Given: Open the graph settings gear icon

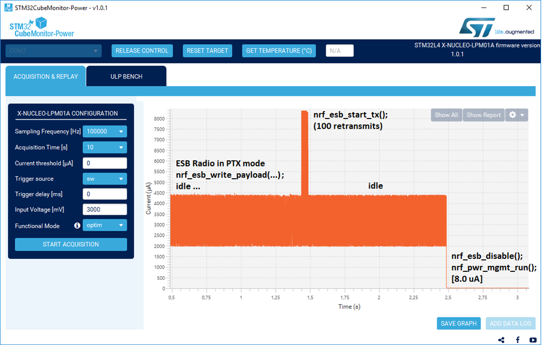Looking at the screenshot, I should pyautogui.click(x=513, y=115).
